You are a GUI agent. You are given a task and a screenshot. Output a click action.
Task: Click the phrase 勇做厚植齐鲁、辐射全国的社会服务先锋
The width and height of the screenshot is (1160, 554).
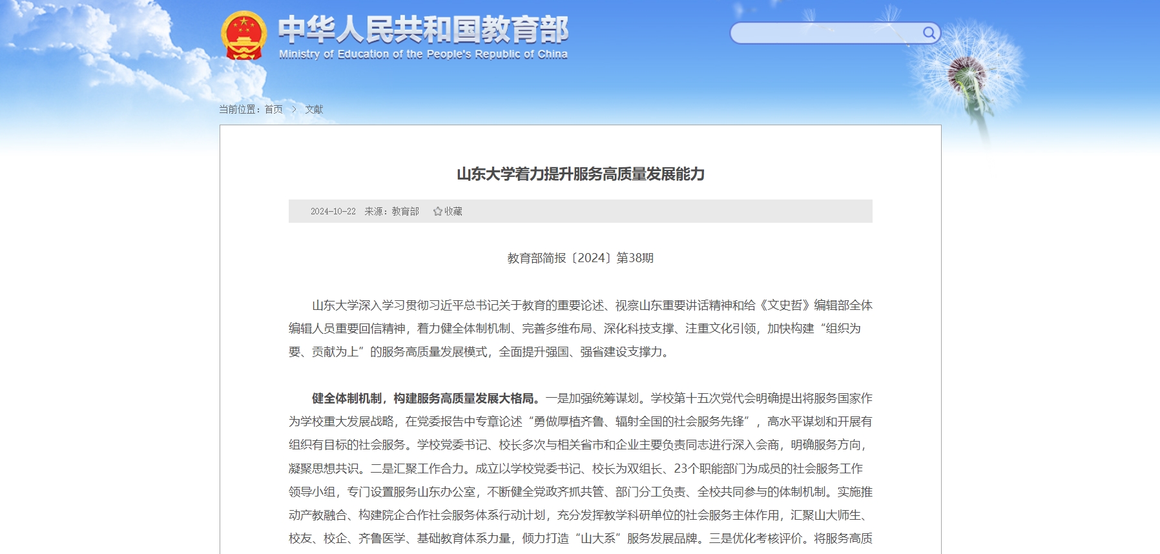tap(639, 422)
